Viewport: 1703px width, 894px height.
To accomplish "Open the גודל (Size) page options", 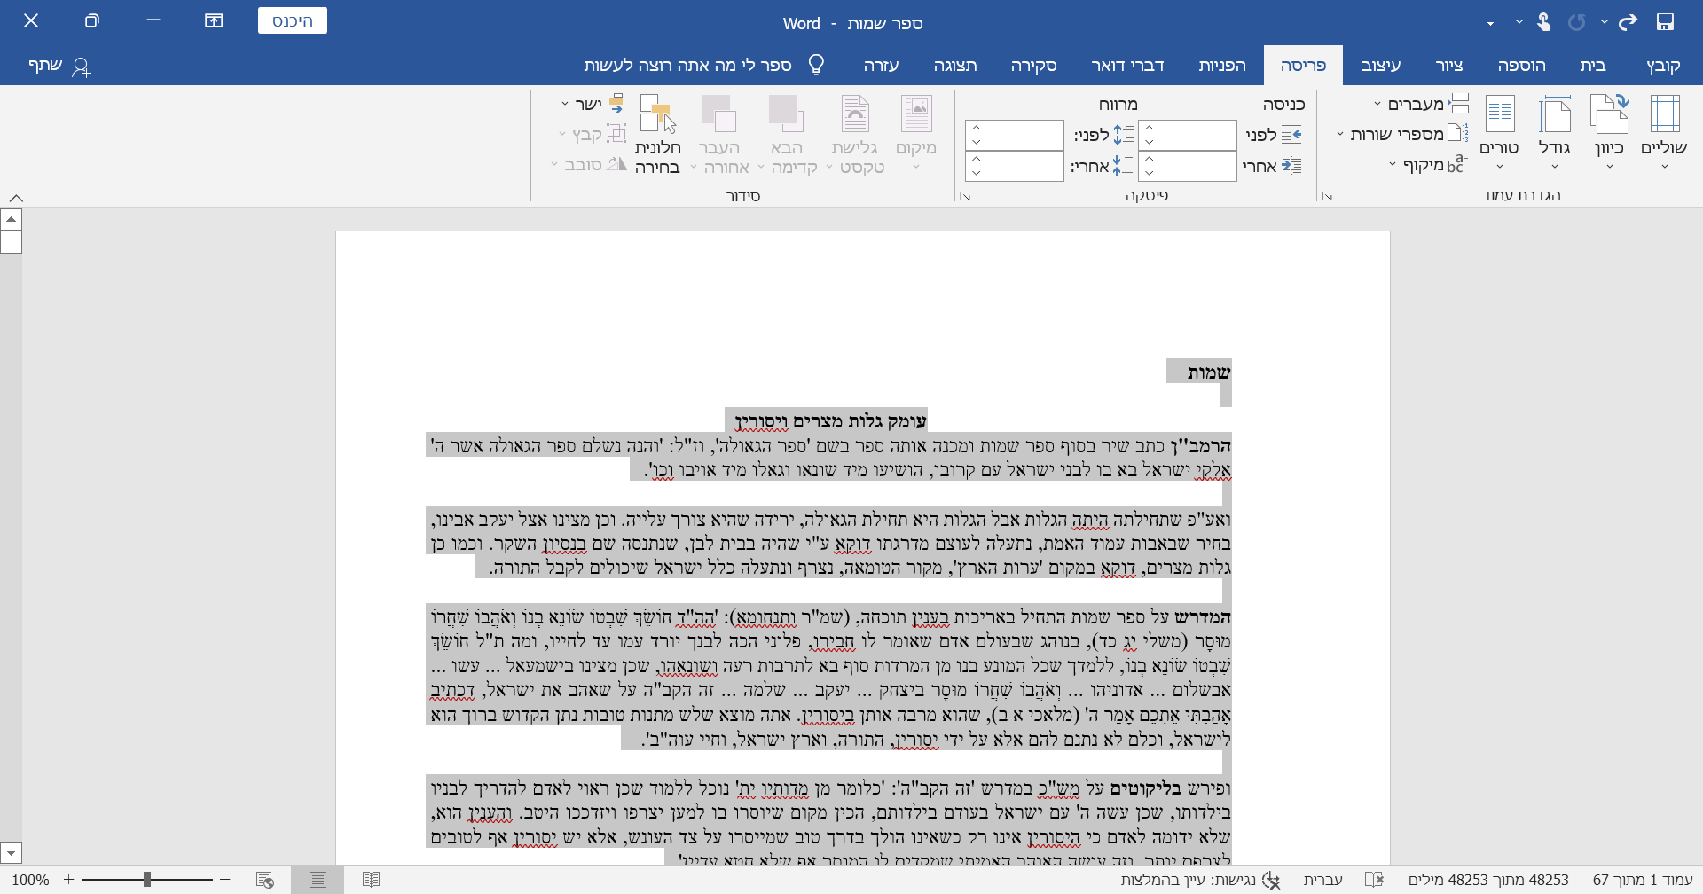I will (x=1555, y=133).
